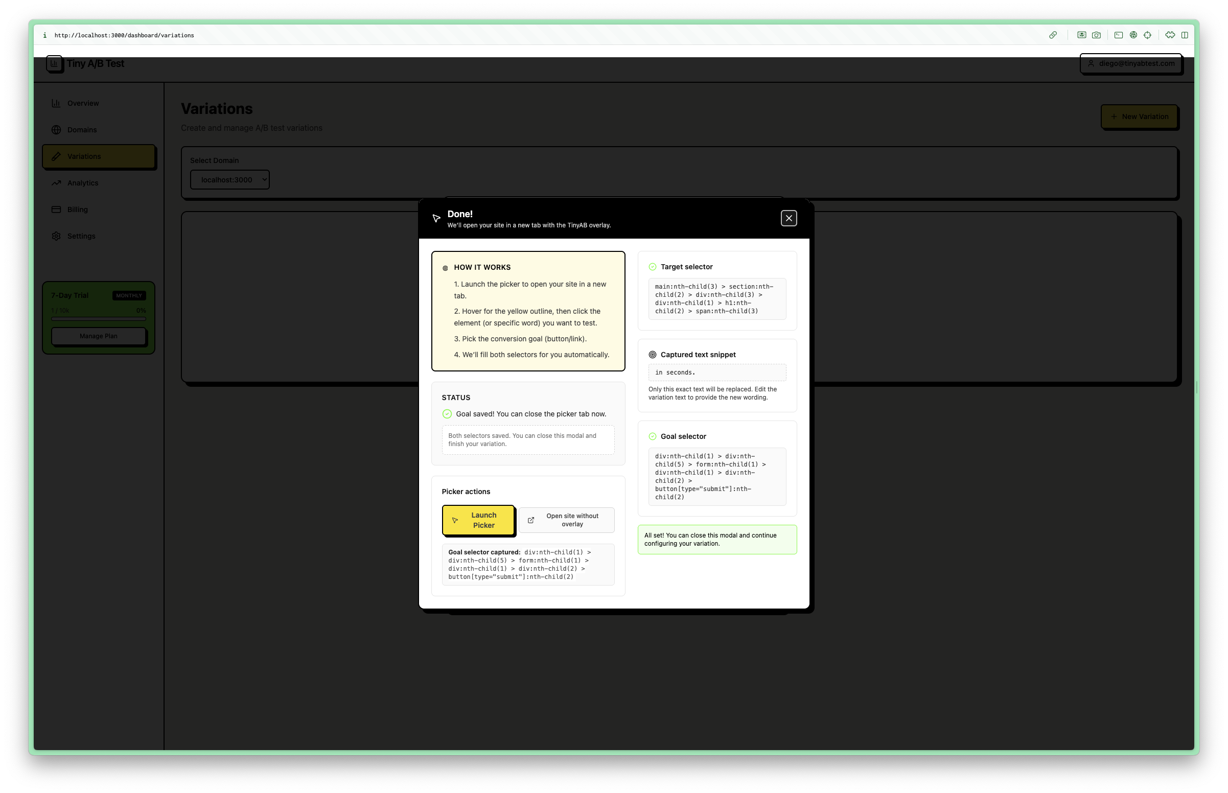Click the copy-link icon in the toolbar

coord(1053,35)
